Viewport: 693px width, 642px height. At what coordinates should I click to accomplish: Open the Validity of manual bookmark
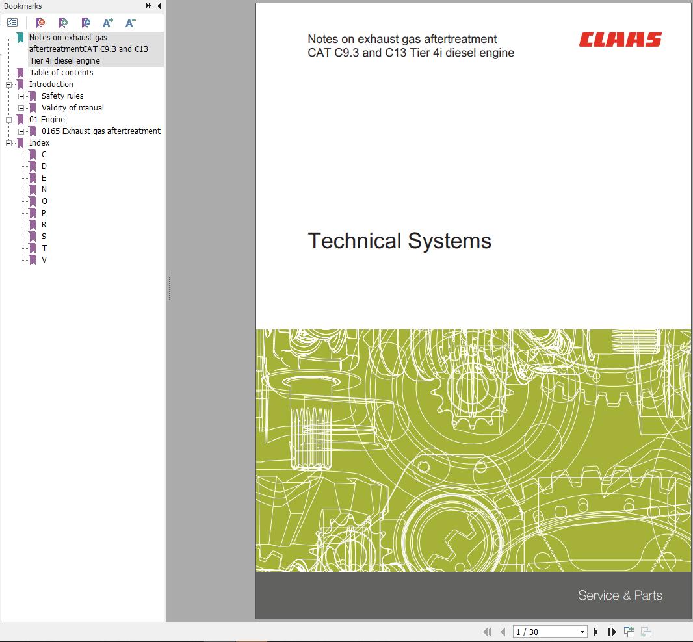(x=72, y=108)
